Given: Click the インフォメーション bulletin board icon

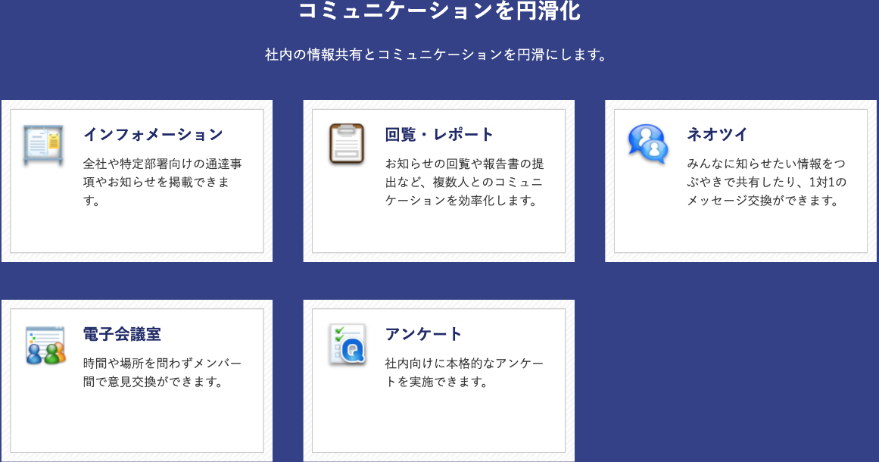Looking at the screenshot, I should point(43,145).
